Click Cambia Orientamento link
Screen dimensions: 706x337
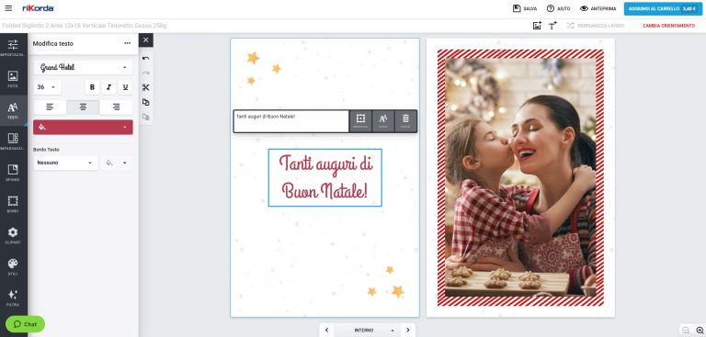pyautogui.click(x=668, y=26)
